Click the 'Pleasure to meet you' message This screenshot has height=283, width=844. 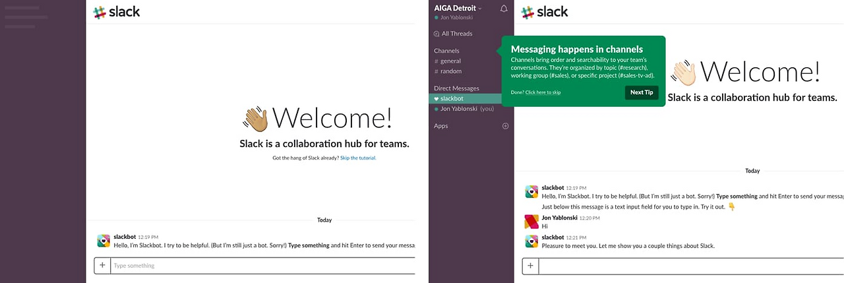pyautogui.click(x=628, y=246)
